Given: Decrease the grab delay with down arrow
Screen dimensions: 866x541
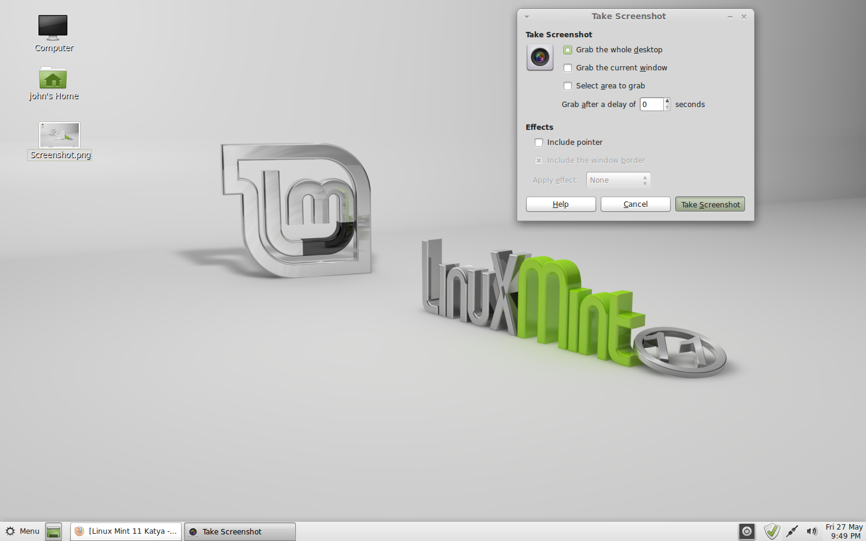Looking at the screenshot, I should 667,108.
